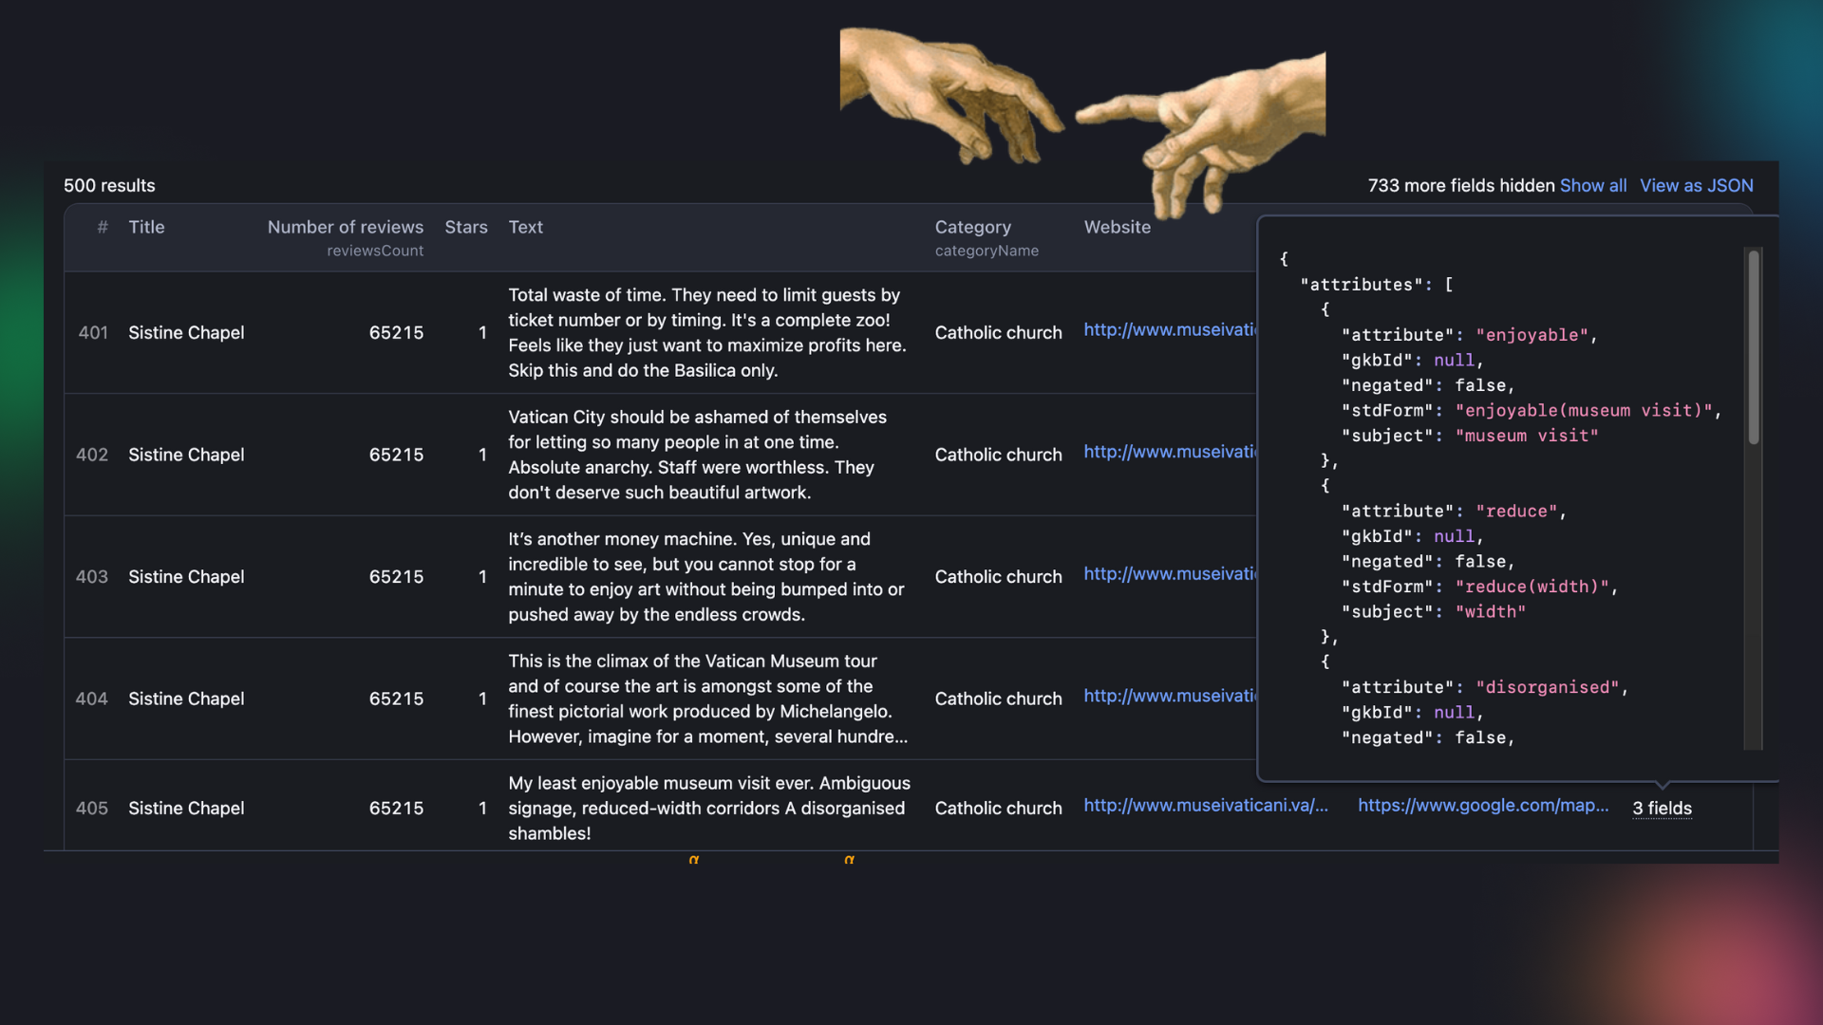Viewport: 1823px width, 1025px height.
Task: Click the Show all hidden fields link
Action: point(1592,186)
